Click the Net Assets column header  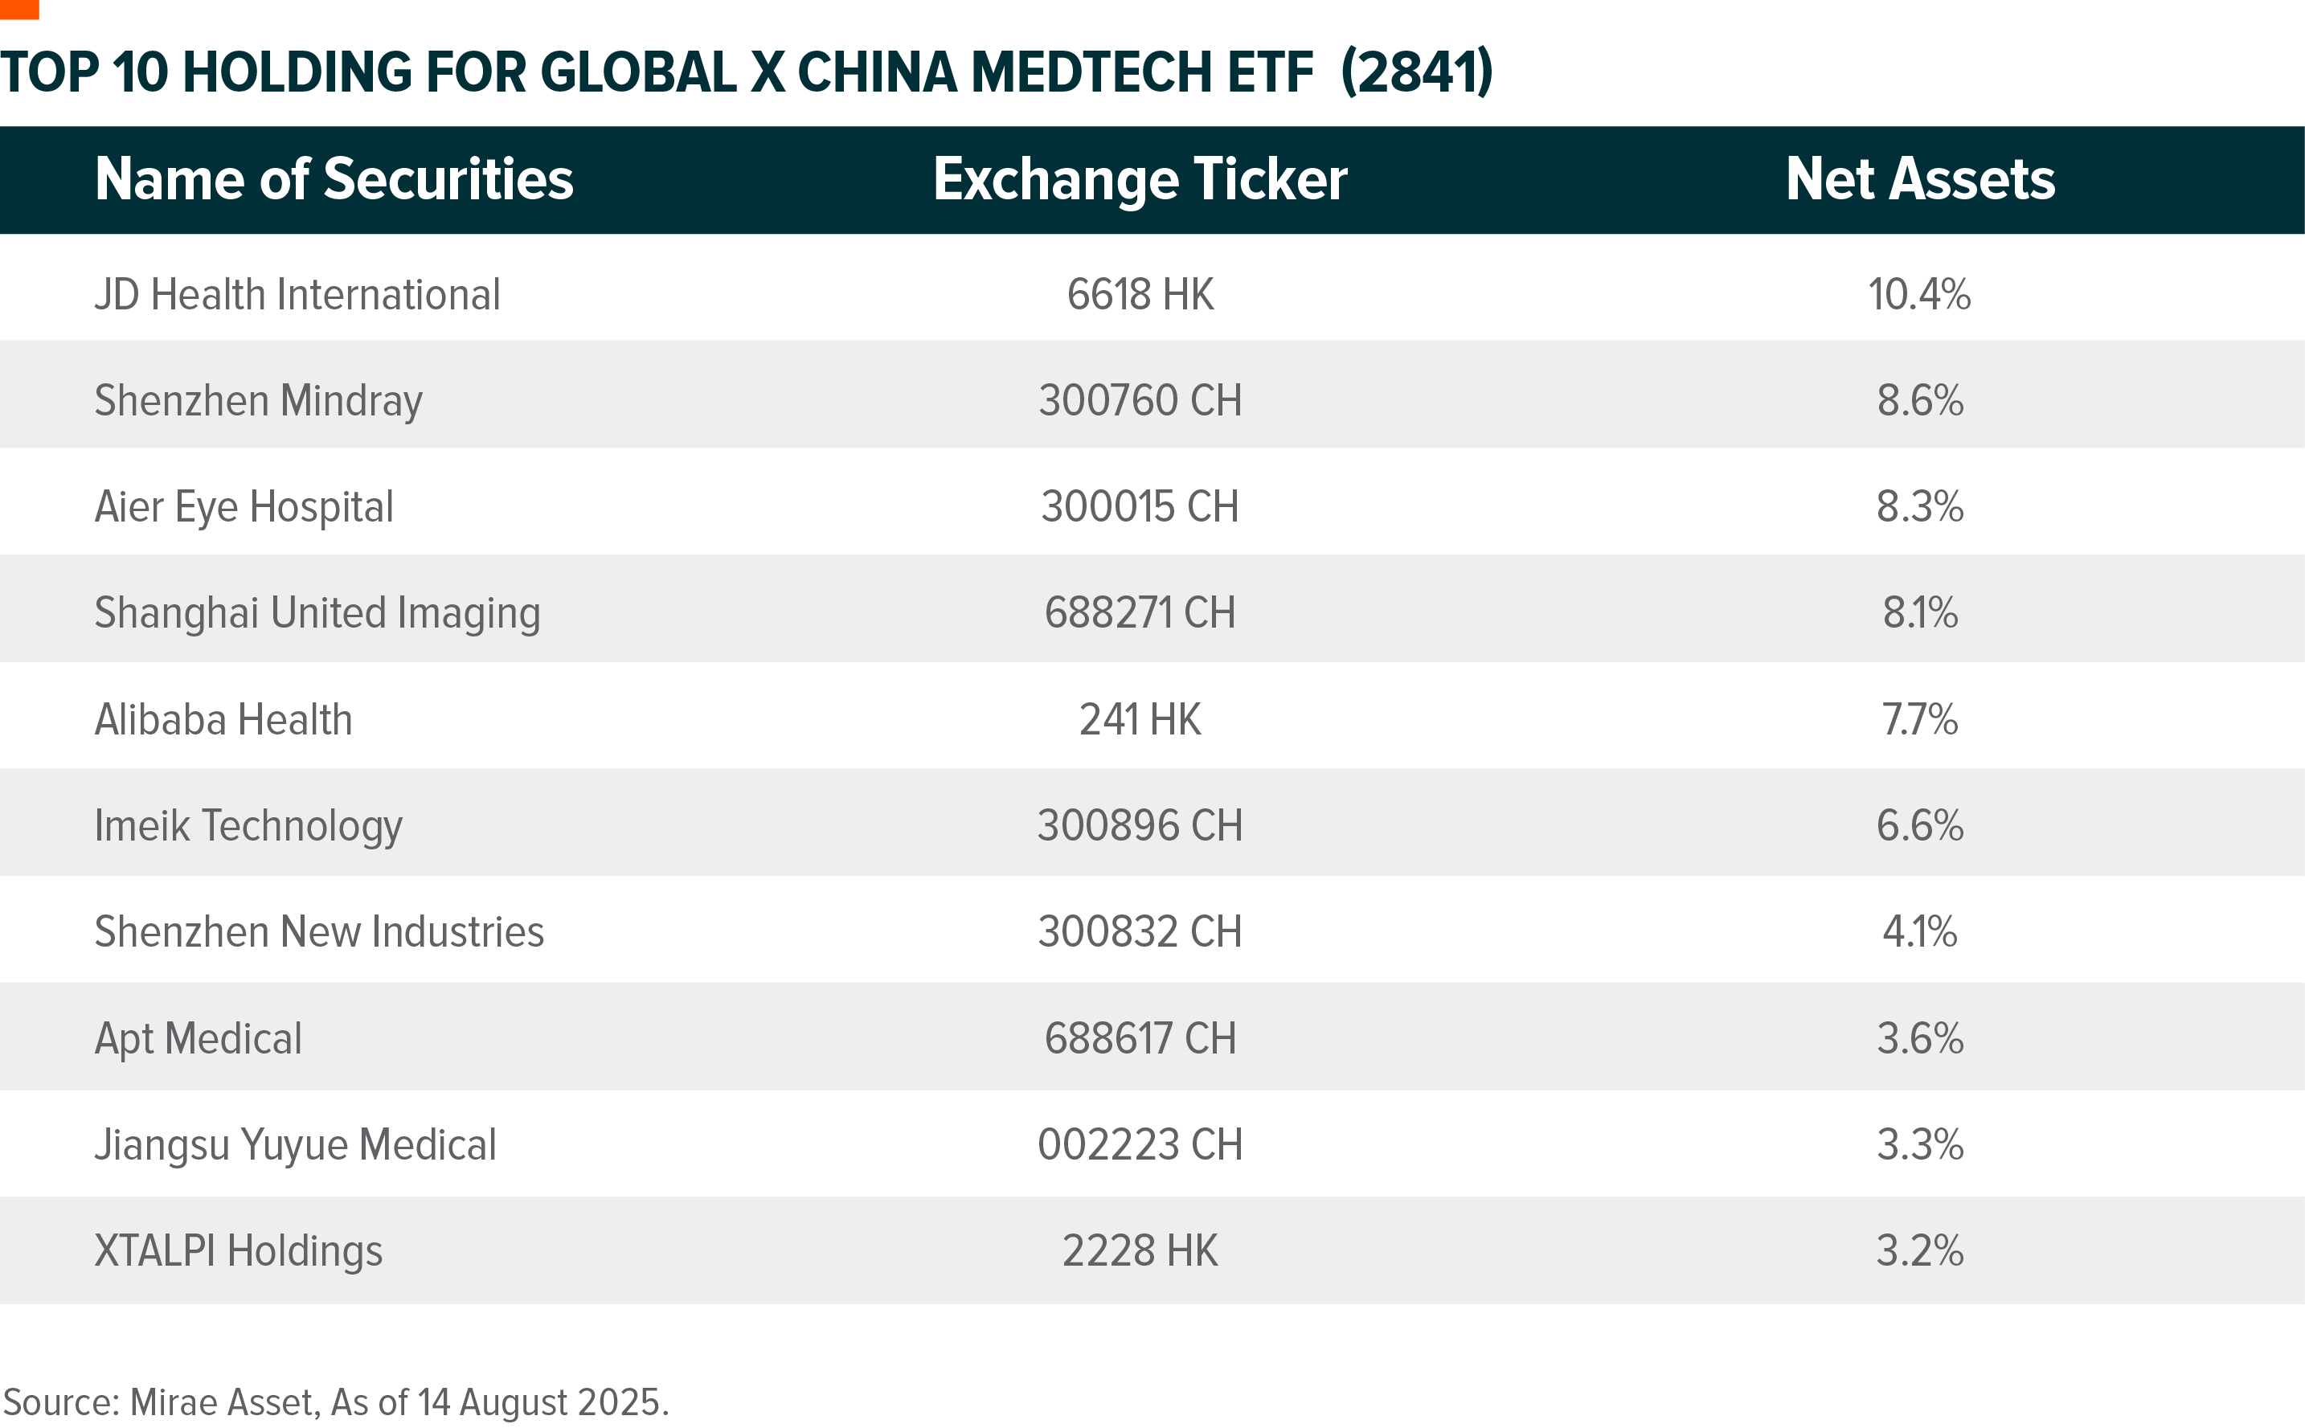(x=1920, y=179)
